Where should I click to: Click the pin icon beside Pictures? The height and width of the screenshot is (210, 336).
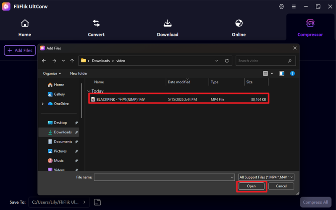tap(76, 151)
